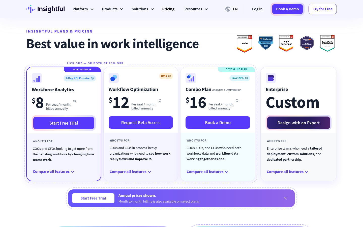The height and width of the screenshot is (227, 363).
Task: Click the Log in link
Action: (257, 9)
